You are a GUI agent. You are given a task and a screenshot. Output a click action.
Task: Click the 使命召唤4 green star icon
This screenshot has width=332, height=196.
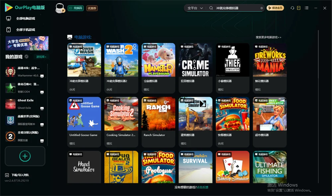point(10,88)
